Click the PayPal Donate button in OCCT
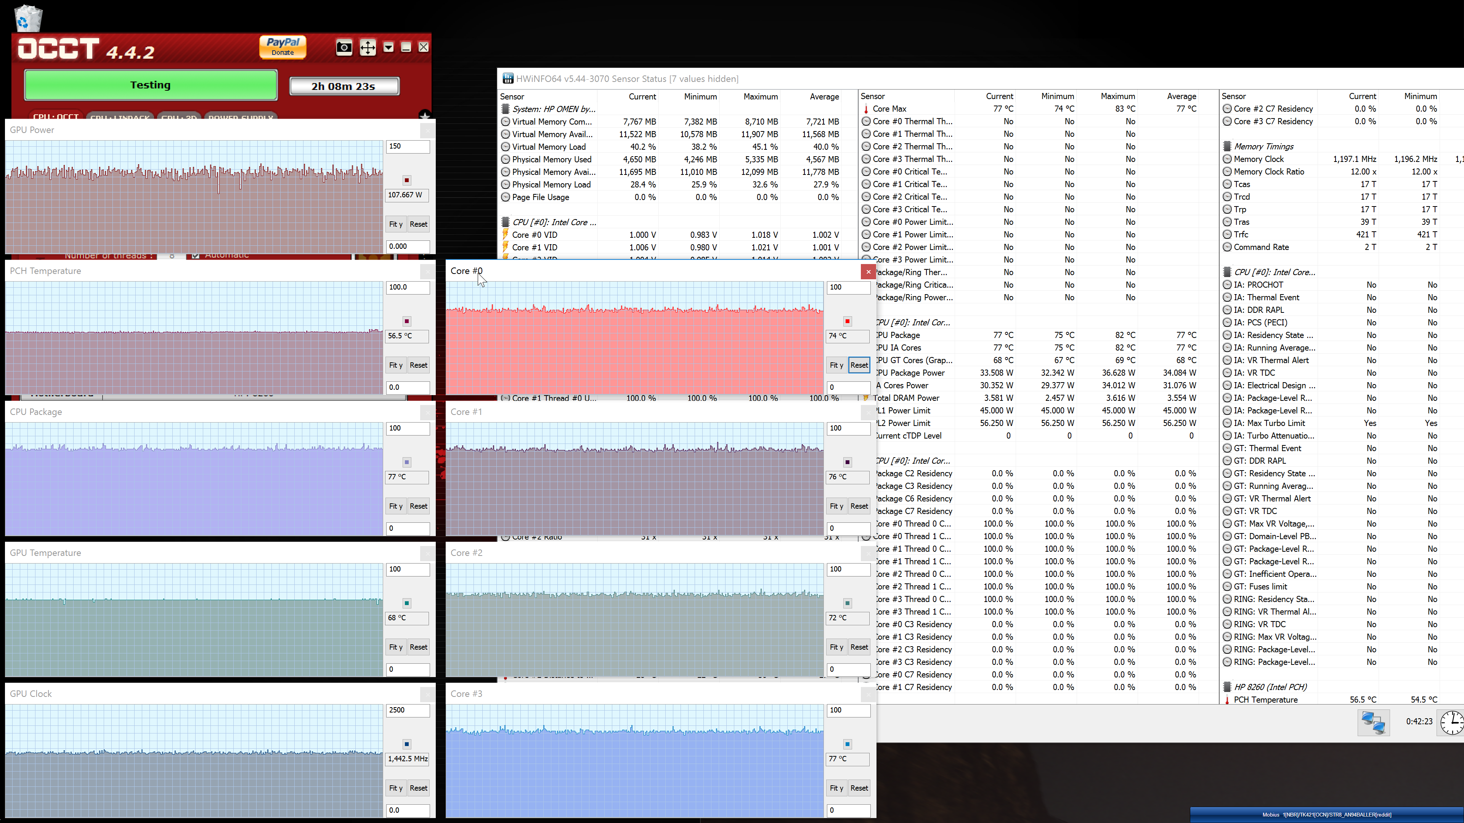The height and width of the screenshot is (823, 1464). [283, 46]
